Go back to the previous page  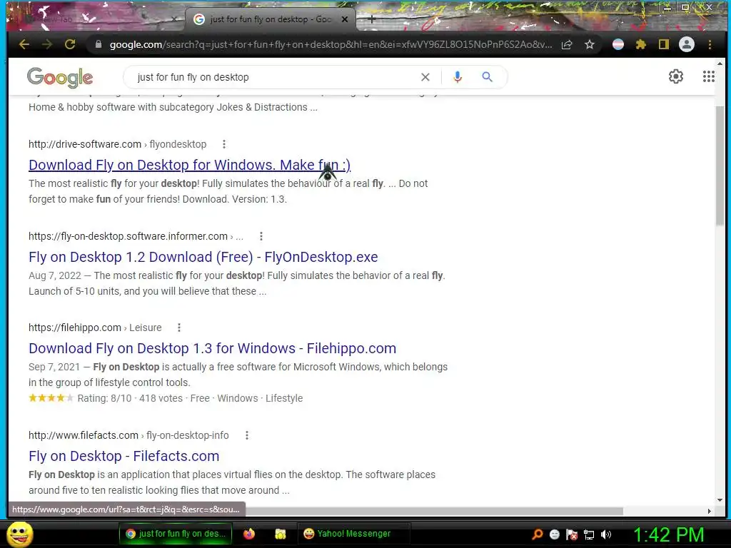[24, 44]
